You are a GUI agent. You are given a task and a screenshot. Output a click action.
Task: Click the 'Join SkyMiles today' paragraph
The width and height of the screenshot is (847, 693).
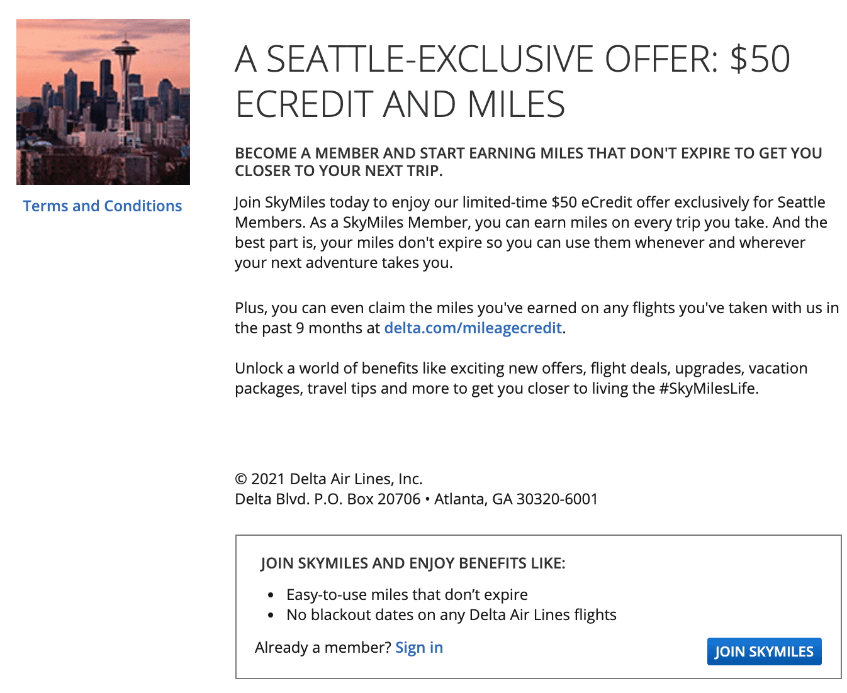531,233
